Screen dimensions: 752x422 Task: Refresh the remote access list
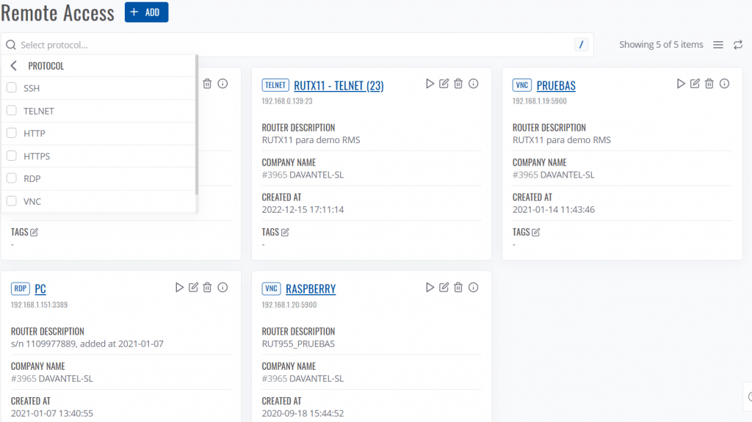click(x=738, y=45)
